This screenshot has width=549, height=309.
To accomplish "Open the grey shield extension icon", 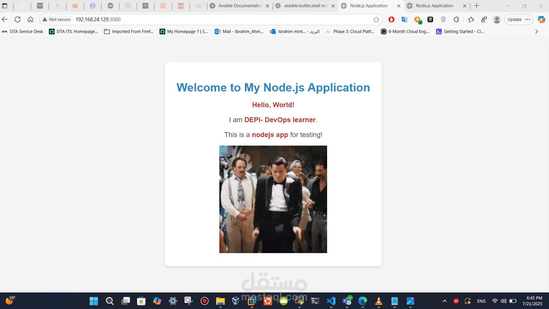I will 443,19.
